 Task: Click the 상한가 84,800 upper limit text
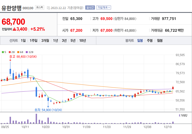(x=125, y=19)
